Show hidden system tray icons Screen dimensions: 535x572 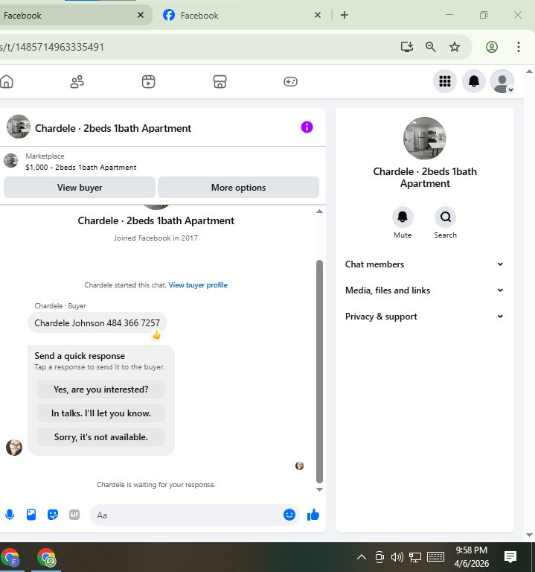point(361,557)
